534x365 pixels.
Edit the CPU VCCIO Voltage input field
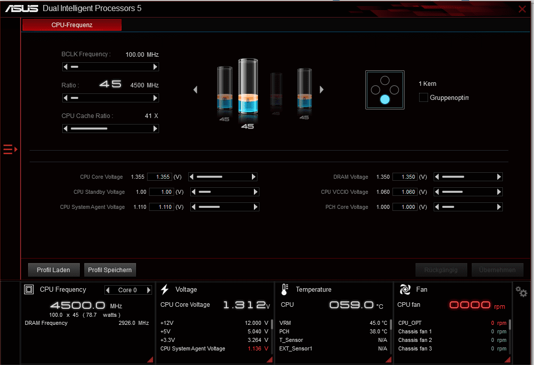(x=405, y=192)
